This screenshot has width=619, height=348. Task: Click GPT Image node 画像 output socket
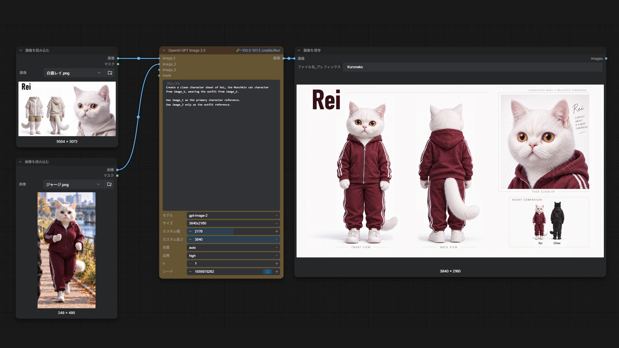[284, 58]
